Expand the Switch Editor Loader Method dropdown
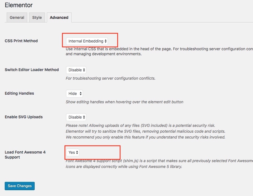This screenshot has width=253, height=196. pyautogui.click(x=76, y=70)
